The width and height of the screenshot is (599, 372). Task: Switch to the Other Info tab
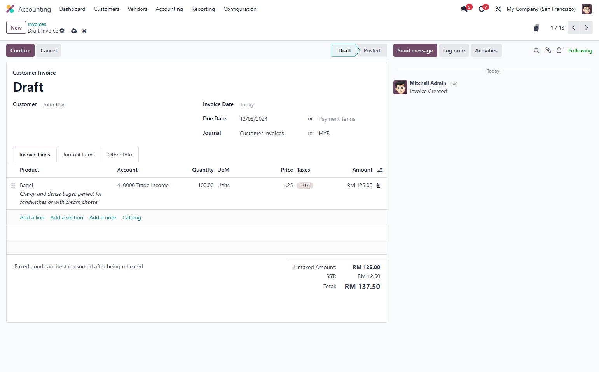120,155
